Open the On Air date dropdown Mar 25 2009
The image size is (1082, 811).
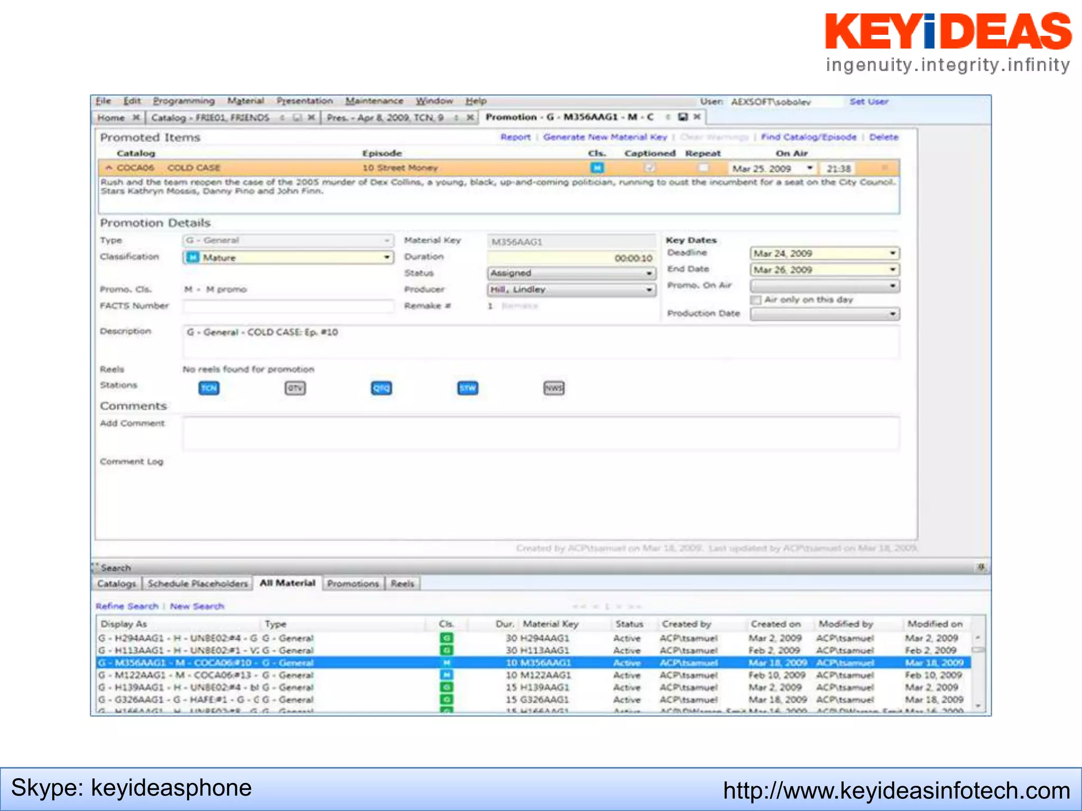pos(809,168)
